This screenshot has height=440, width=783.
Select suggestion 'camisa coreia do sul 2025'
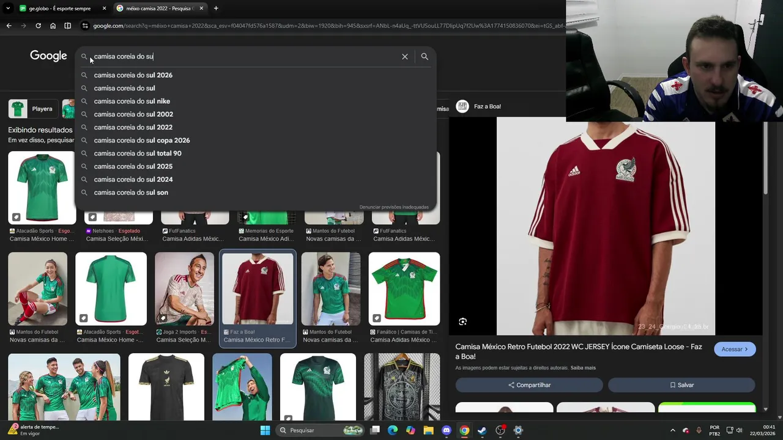click(x=256, y=166)
